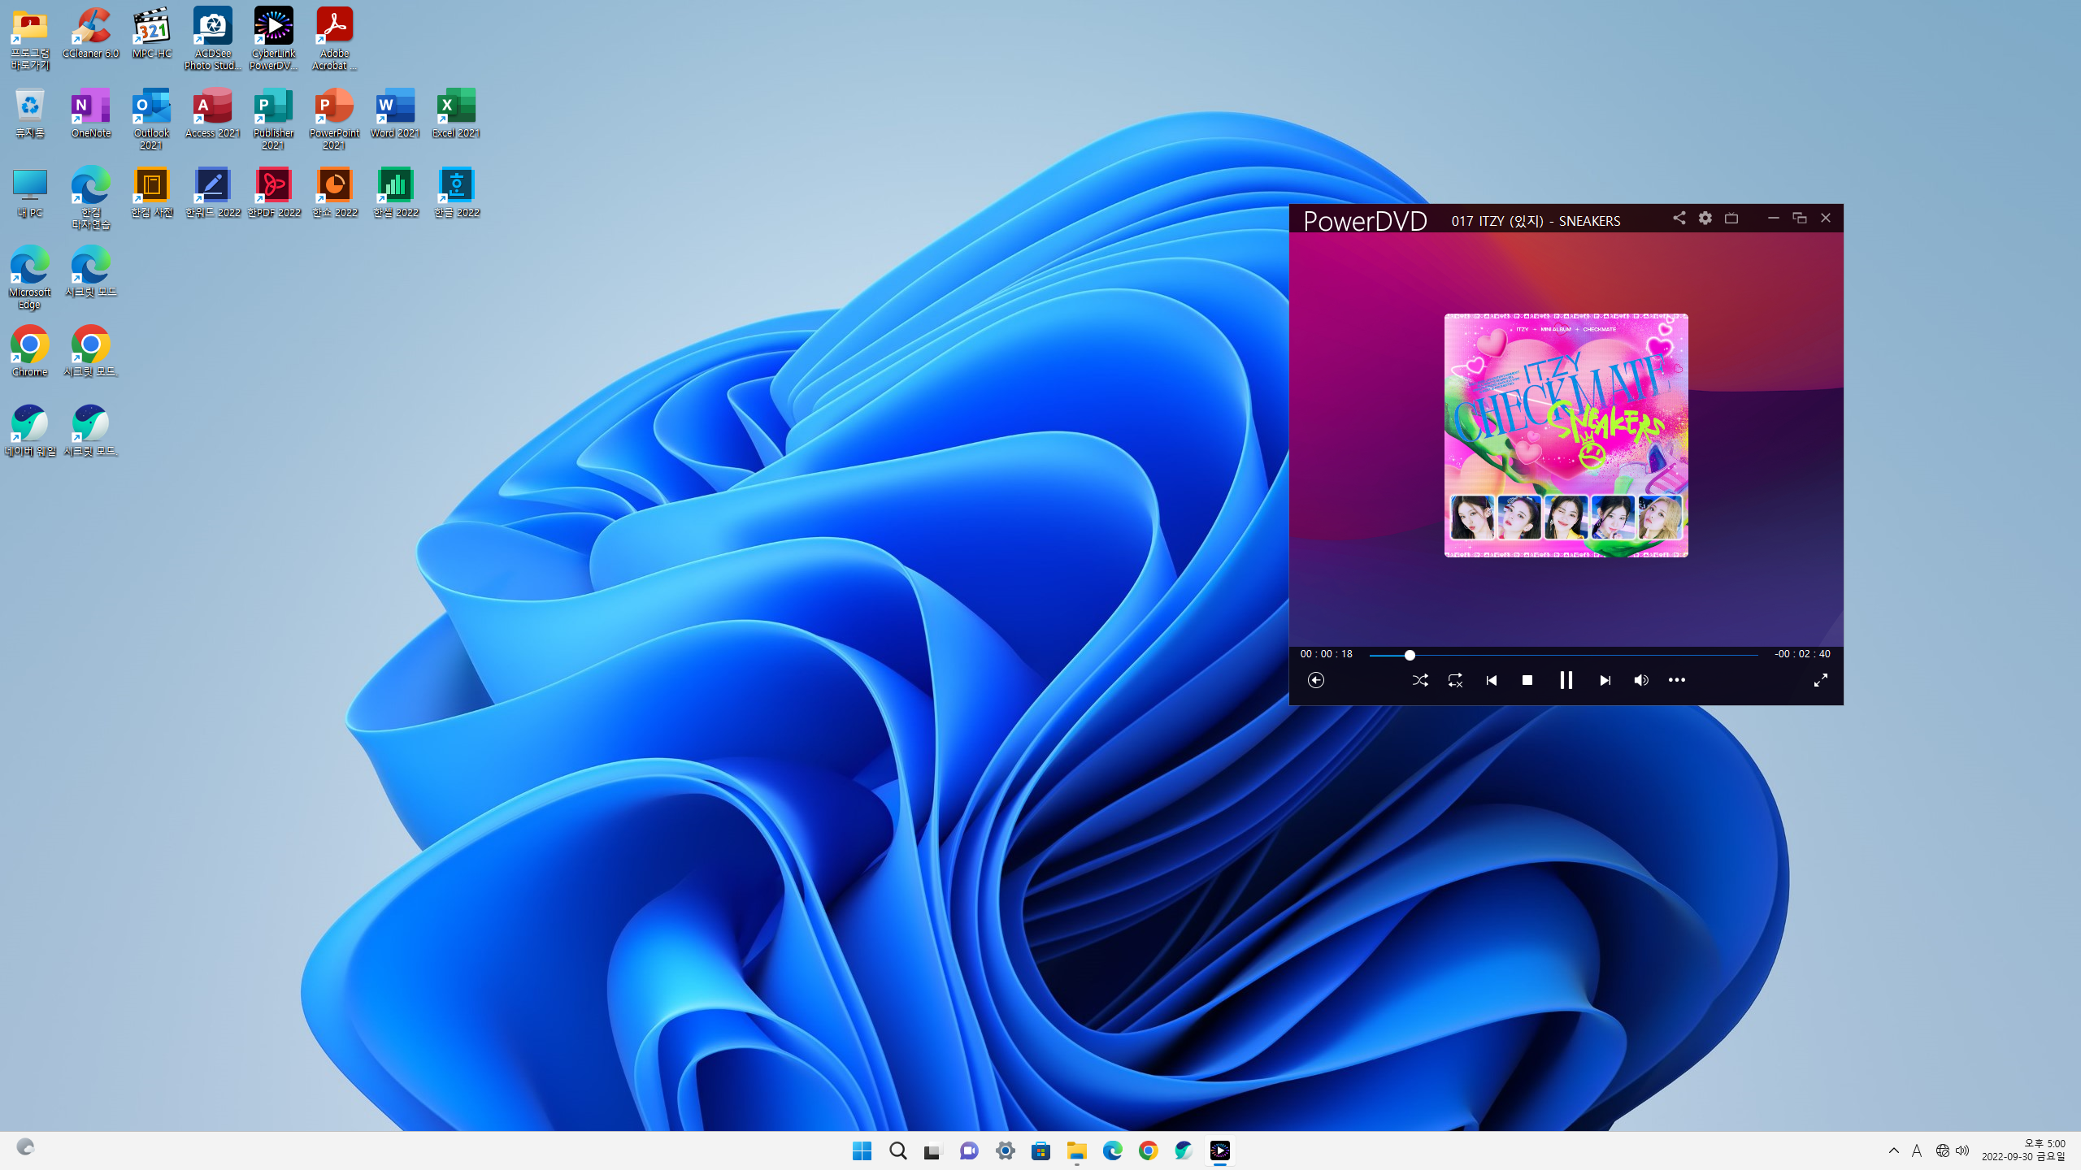Enter fullscreen with the expand icon

click(x=1820, y=680)
